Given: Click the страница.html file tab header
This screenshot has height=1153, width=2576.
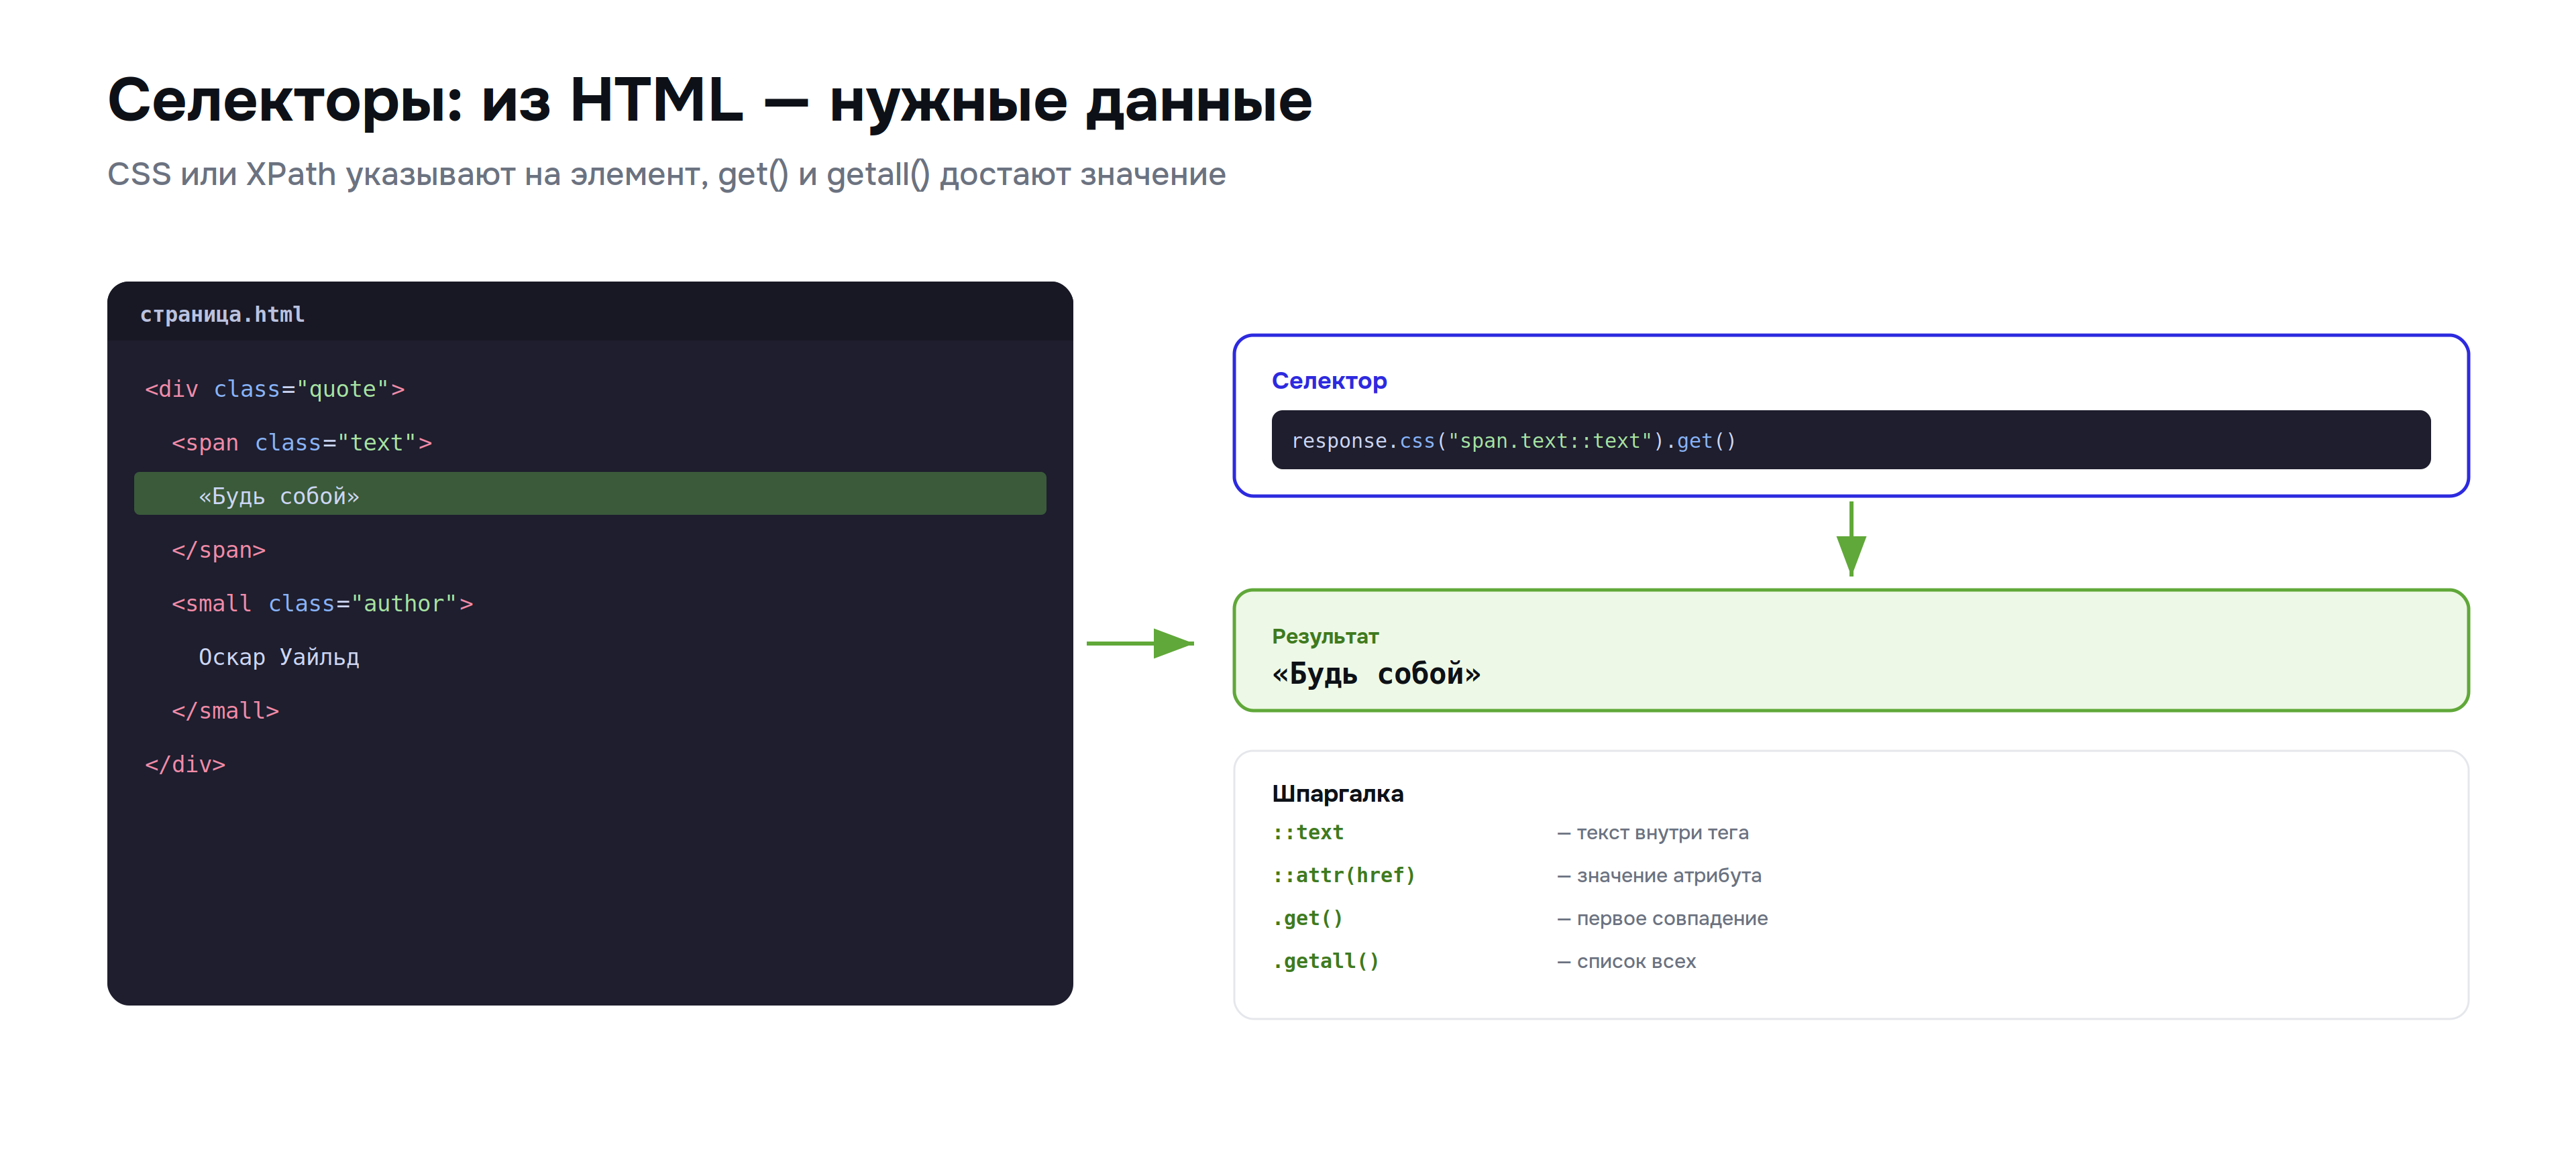Looking at the screenshot, I should 590,313.
